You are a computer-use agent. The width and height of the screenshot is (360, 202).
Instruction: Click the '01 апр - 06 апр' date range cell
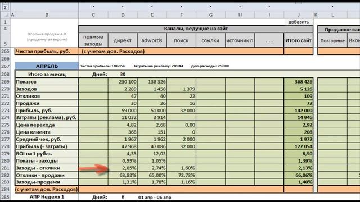(x=155, y=197)
